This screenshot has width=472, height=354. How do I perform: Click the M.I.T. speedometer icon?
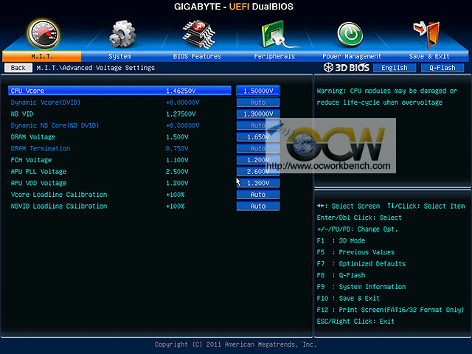(44, 34)
